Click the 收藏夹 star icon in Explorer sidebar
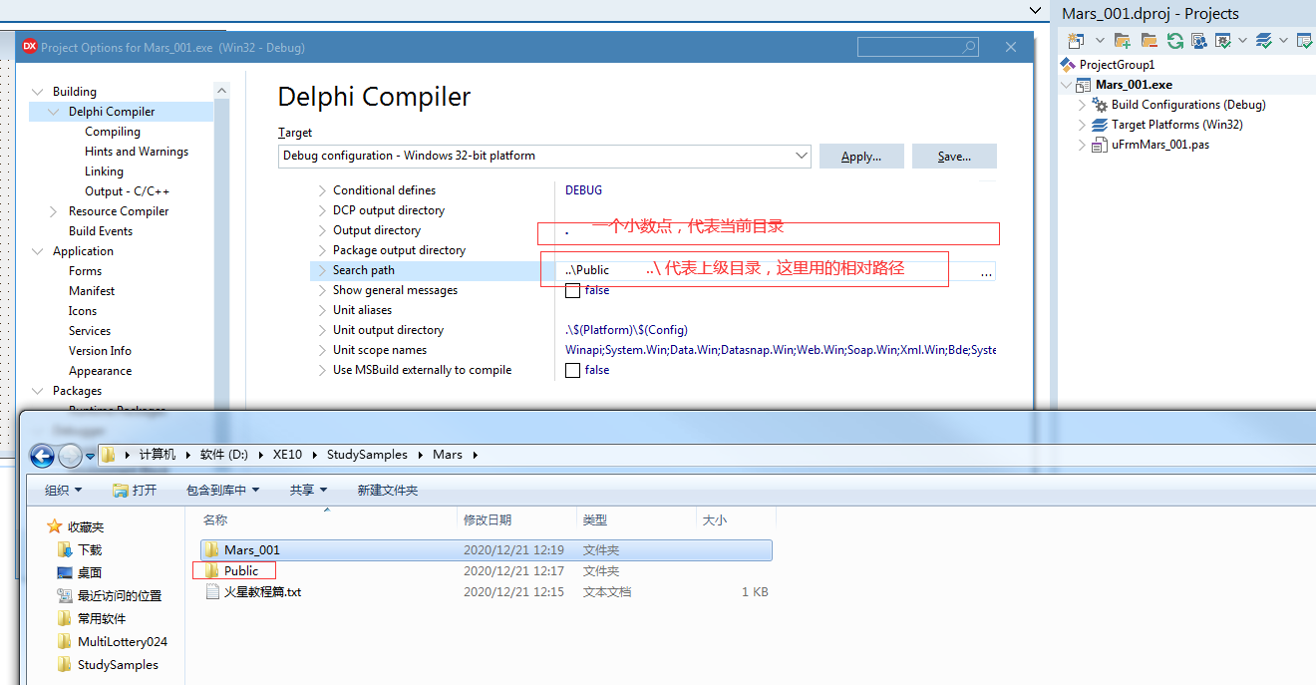1316x685 pixels. (55, 526)
